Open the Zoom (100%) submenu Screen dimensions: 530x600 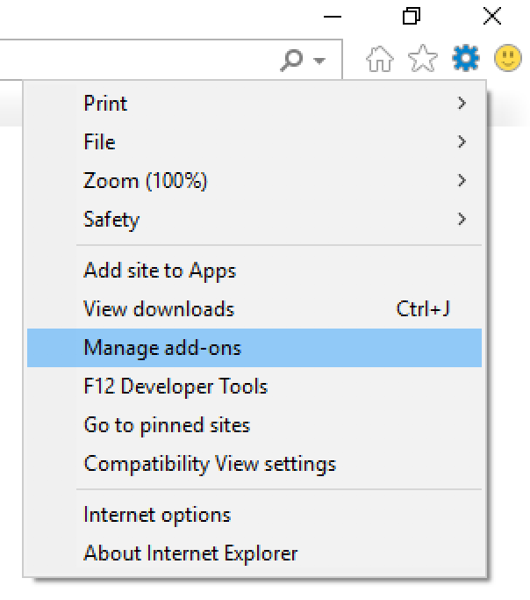tap(254, 181)
